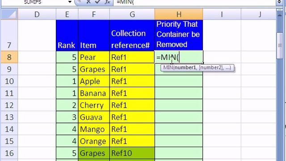
Task: Click the Rank header cell
Action: pos(67,35)
